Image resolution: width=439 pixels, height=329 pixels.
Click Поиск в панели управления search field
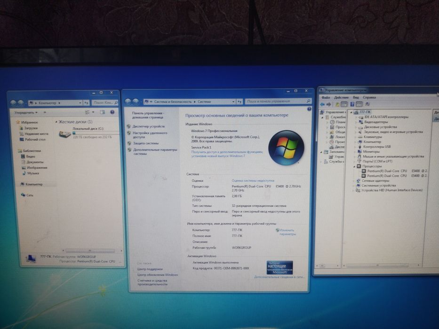(x=278, y=101)
